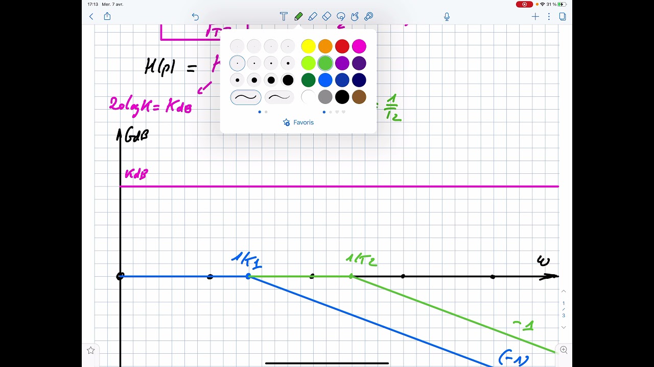Add a new page with plus icon
This screenshot has width=654, height=367.
(x=535, y=16)
